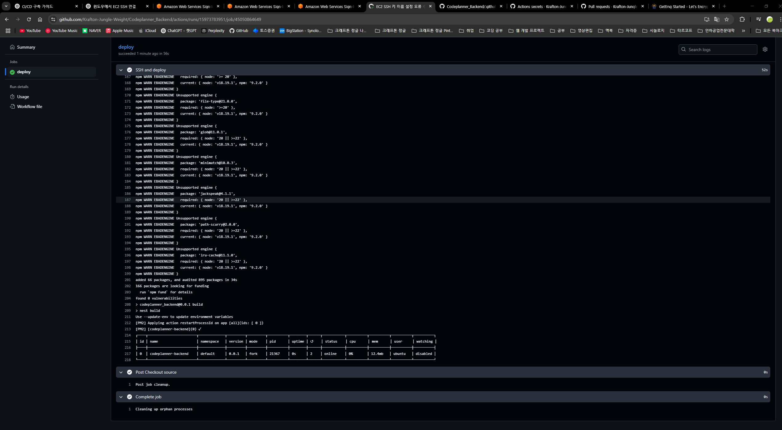Screen dimensions: 782x430
Task: Open the browser extensions puzzle icon
Action: 742,19
